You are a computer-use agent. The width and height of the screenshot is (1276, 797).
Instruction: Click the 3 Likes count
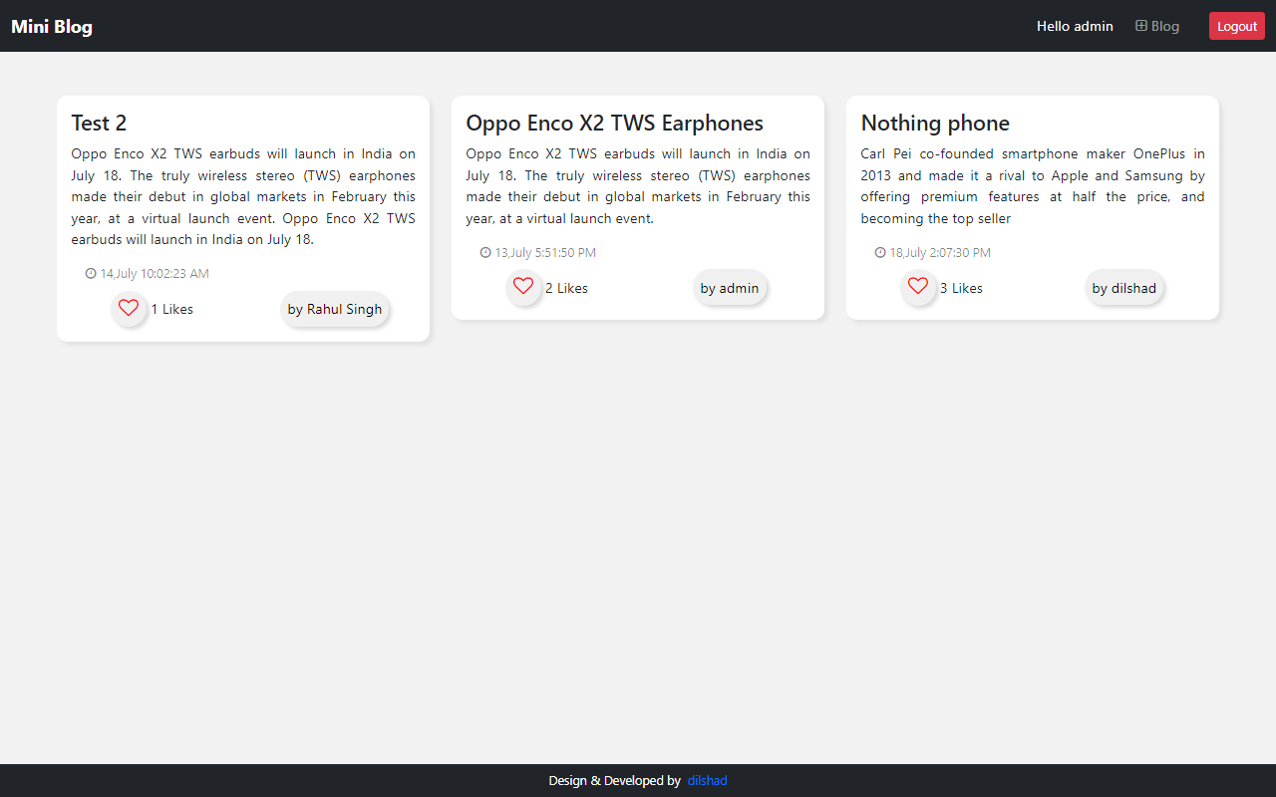pos(961,288)
